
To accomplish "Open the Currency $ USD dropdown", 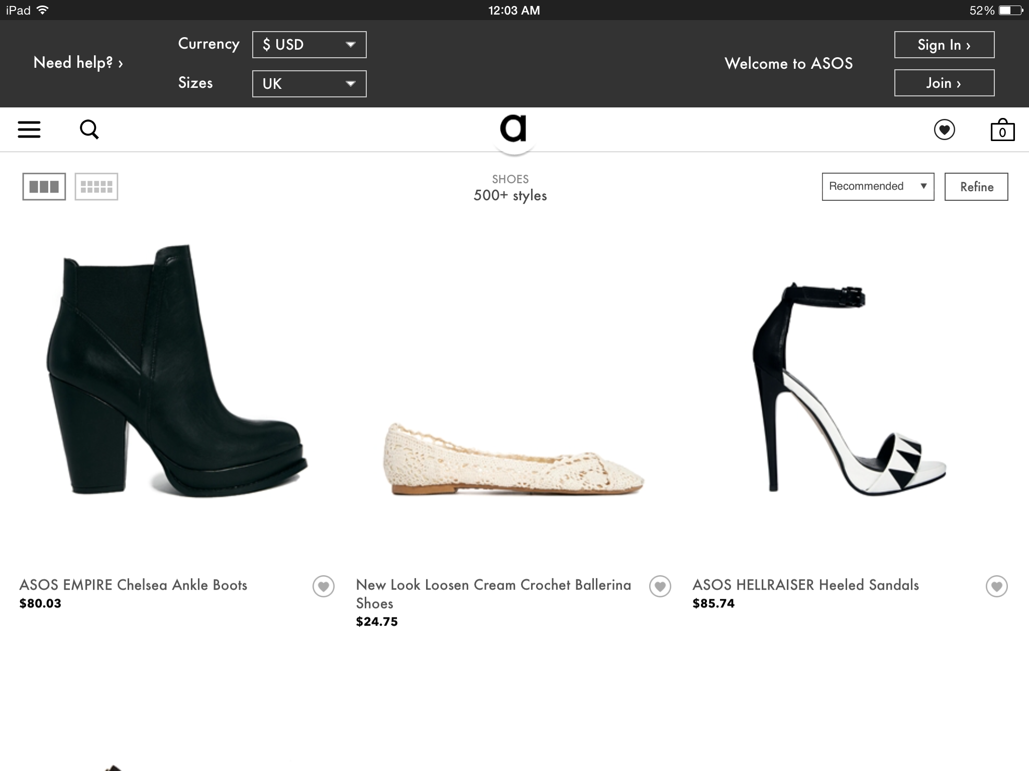I will point(310,45).
